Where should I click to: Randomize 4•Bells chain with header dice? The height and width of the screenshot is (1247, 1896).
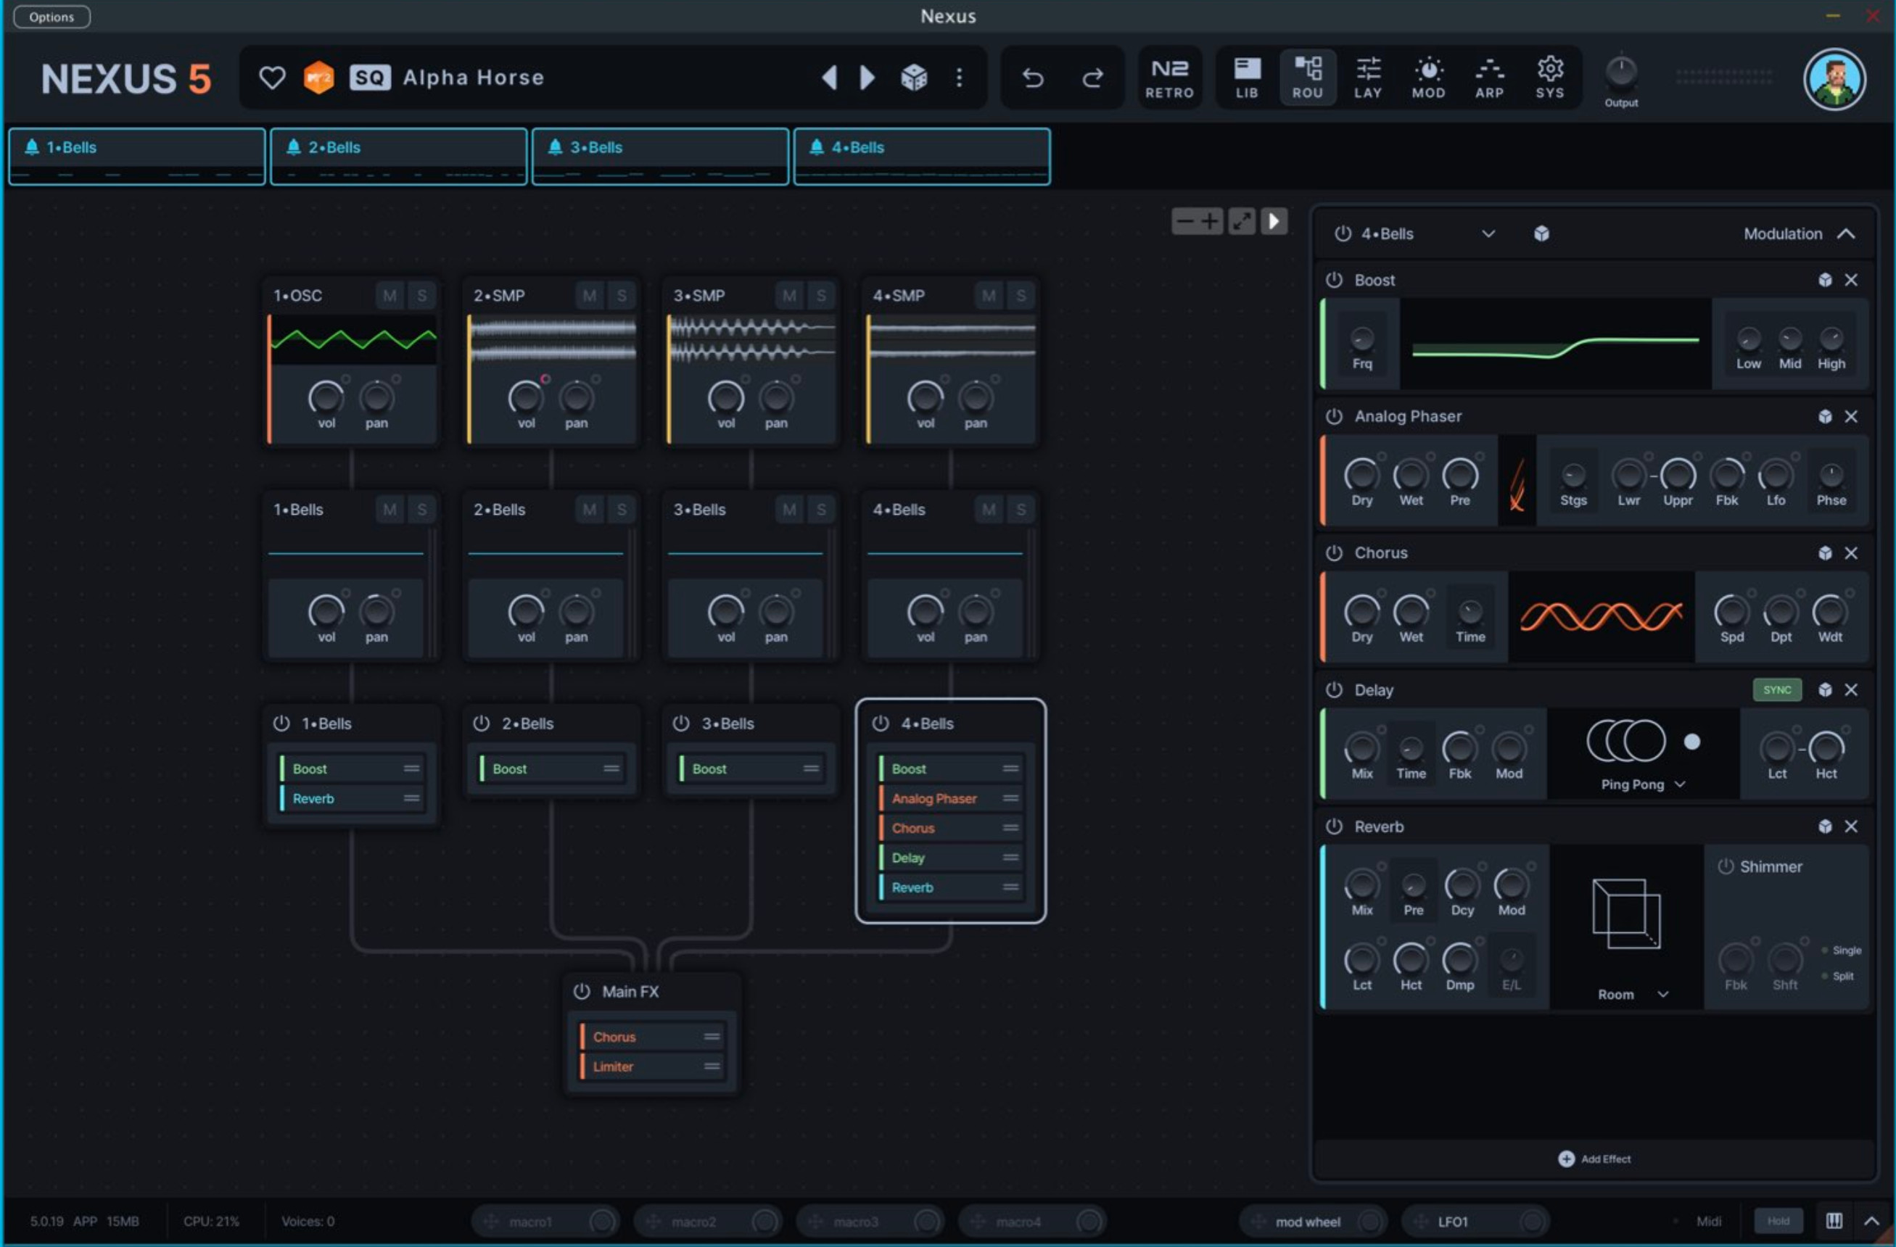(1541, 233)
